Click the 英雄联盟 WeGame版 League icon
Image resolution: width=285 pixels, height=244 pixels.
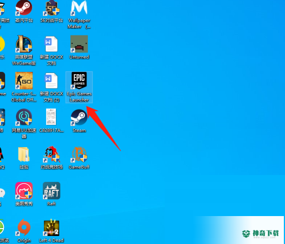click(x=24, y=44)
